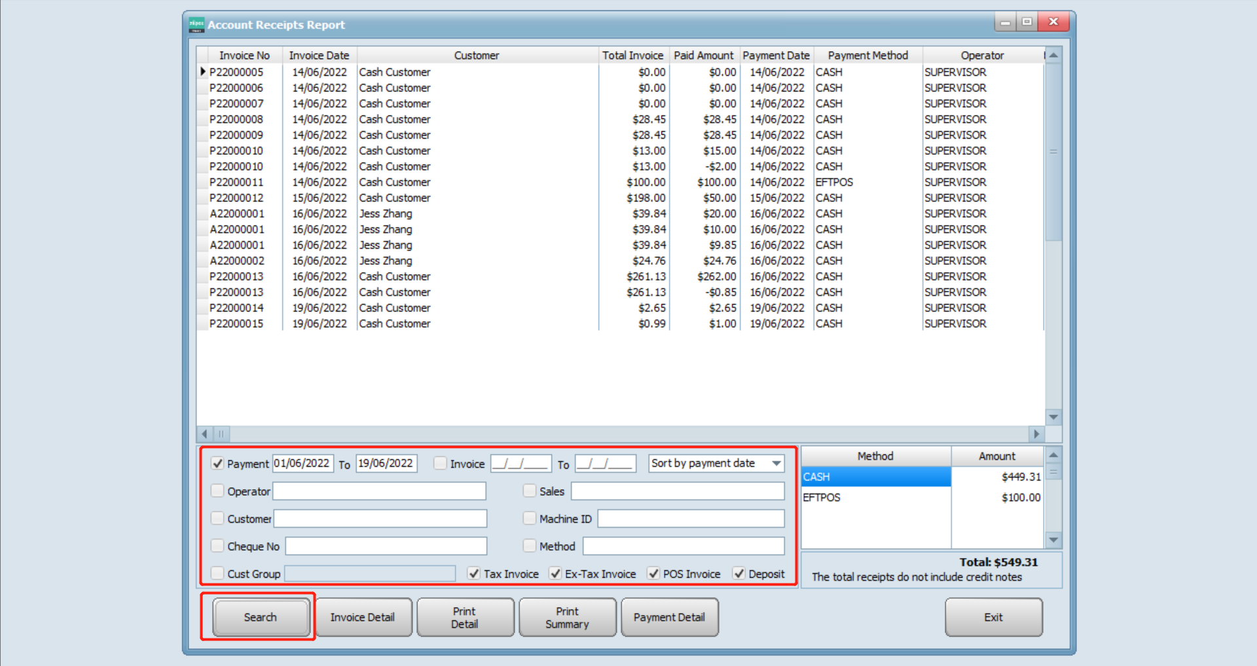Click the Customer text field
The image size is (1257, 666).
pyautogui.click(x=380, y=519)
